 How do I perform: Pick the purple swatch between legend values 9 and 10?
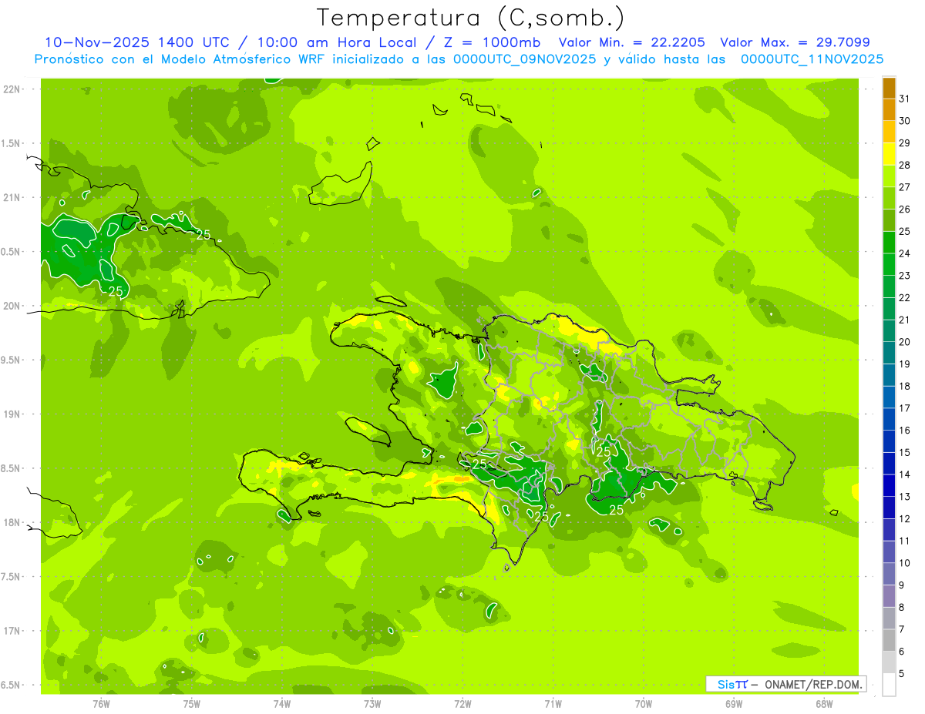click(x=889, y=574)
